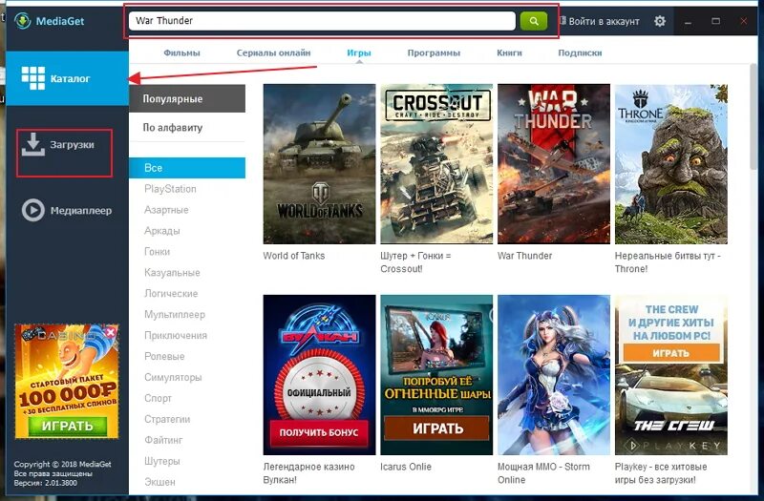The width and height of the screenshot is (764, 501).
Task: Choose the Шутеры category
Action: tap(161, 461)
